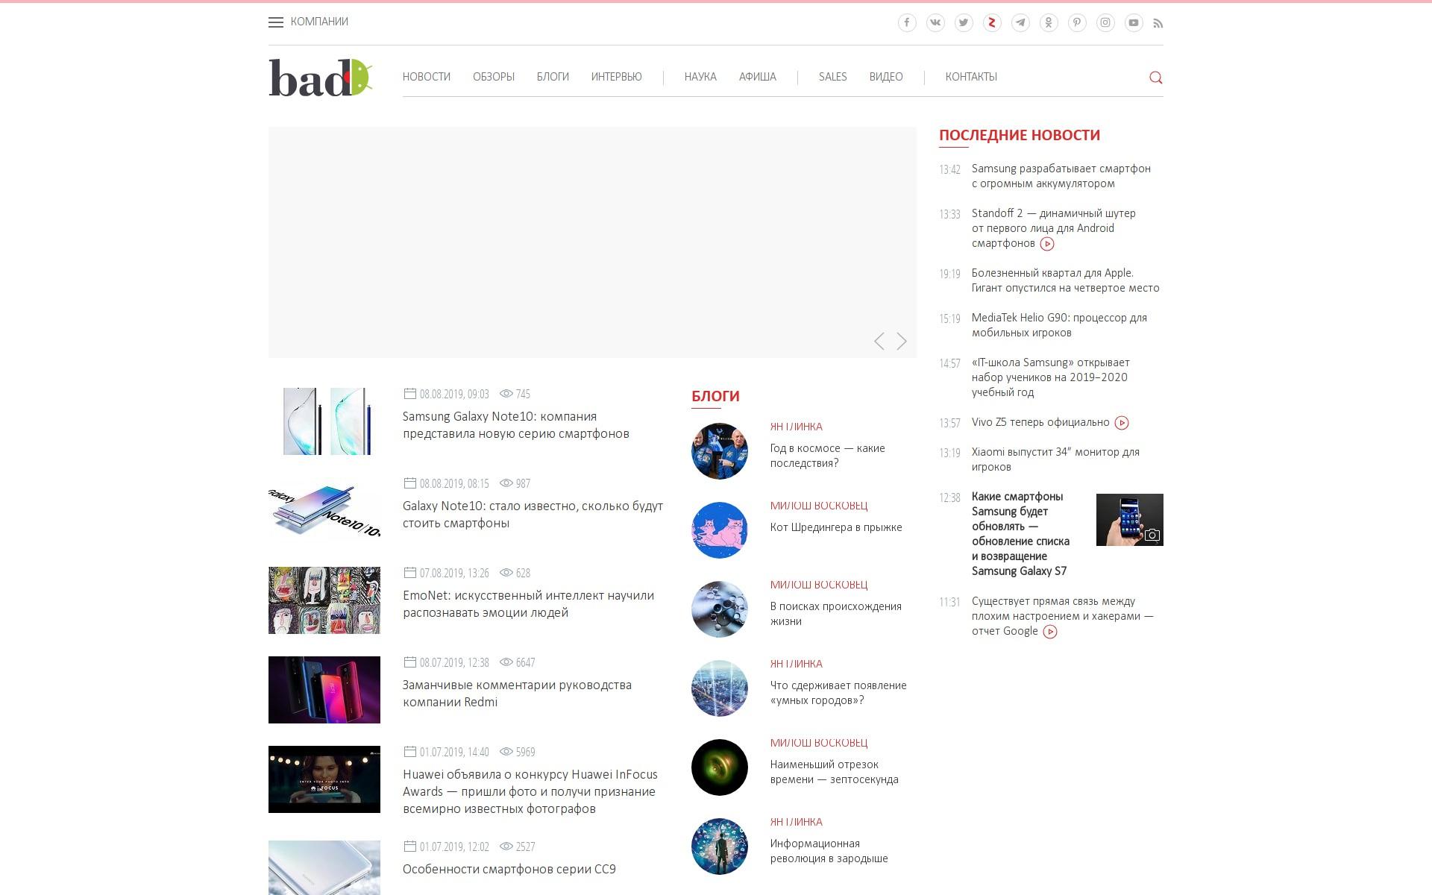This screenshot has width=1432, height=895.
Task: Open the Twitter social icon
Action: click(x=964, y=22)
